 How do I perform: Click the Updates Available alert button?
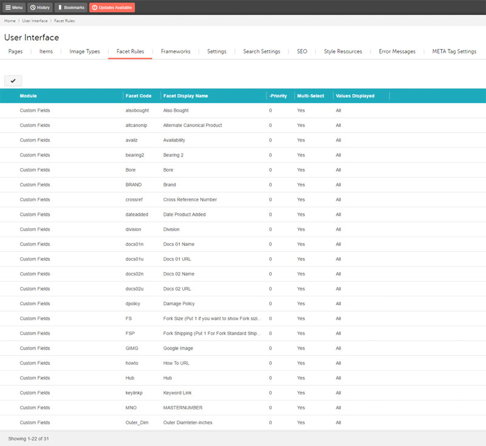point(112,7)
